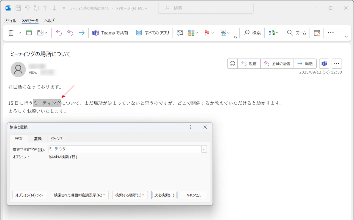Image resolution: width=354 pixels, height=220 pixels.
Task: Click キャンセル button
Action: (194, 195)
